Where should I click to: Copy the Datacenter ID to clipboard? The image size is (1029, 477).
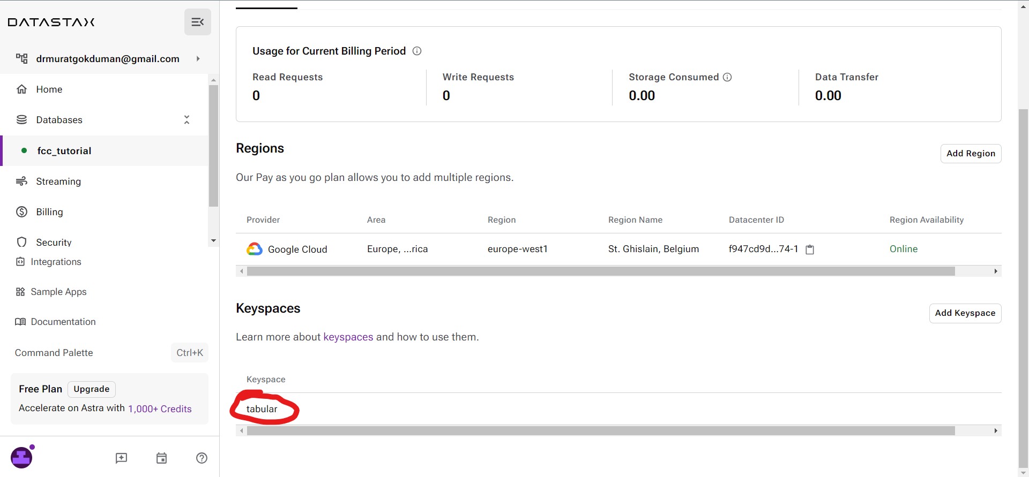pyautogui.click(x=810, y=249)
